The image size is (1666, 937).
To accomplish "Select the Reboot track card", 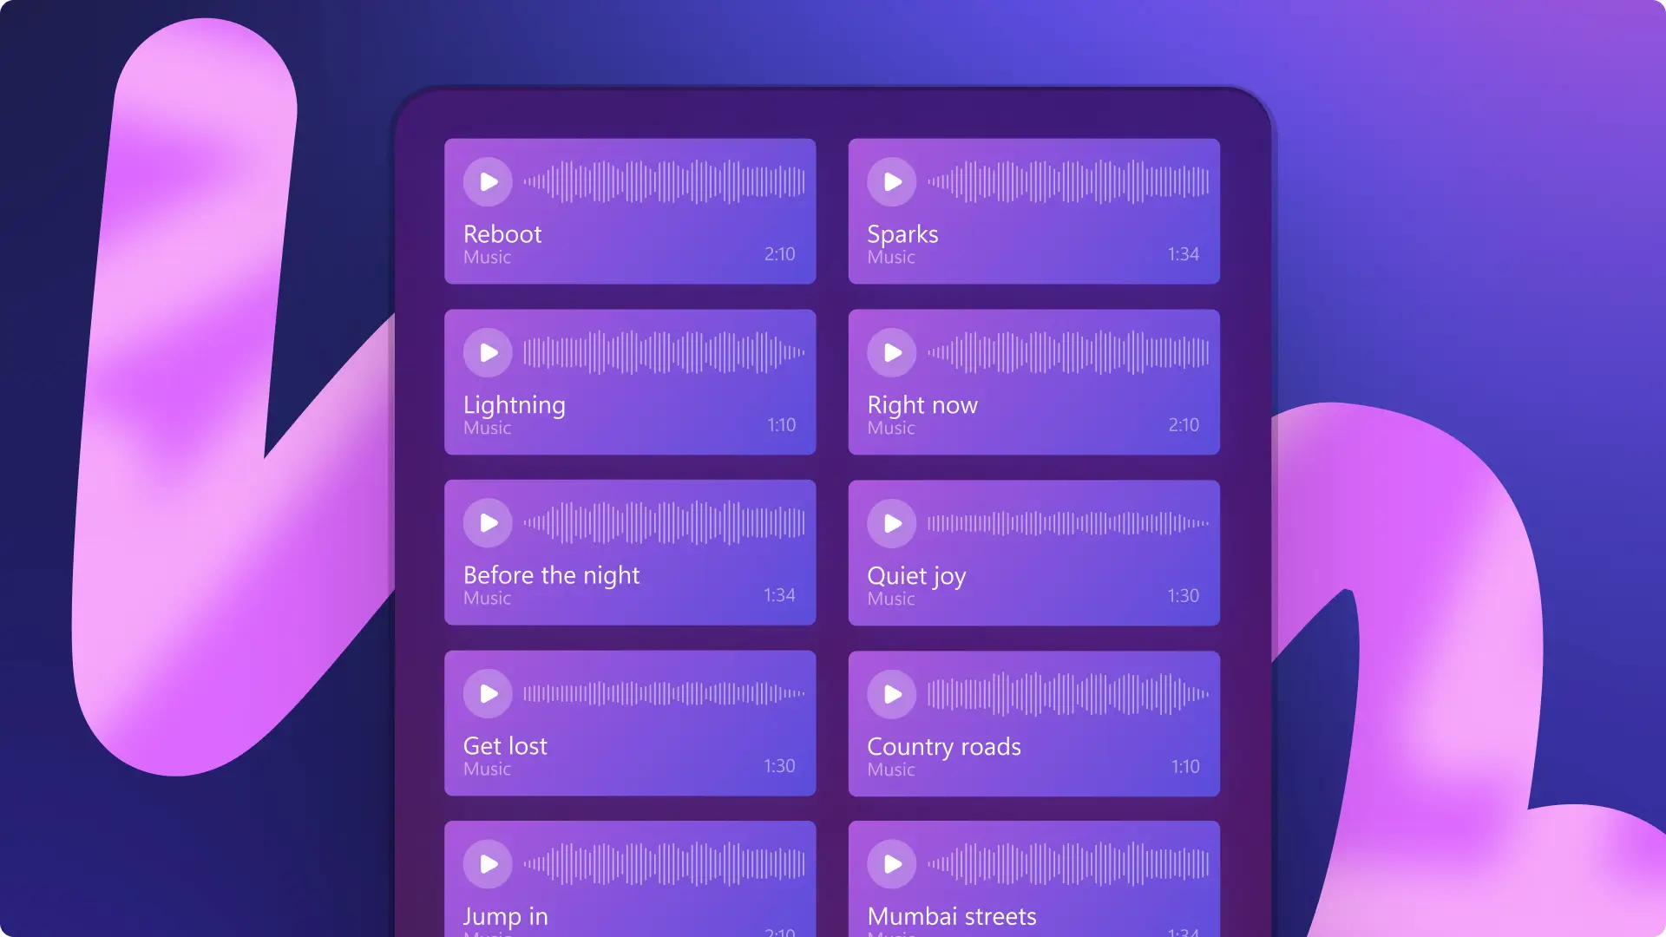I will (631, 211).
